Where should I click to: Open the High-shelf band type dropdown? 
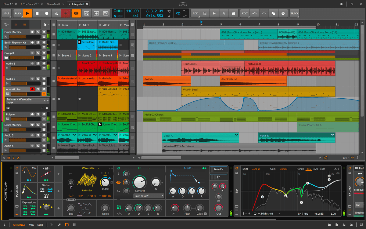tap(269, 213)
